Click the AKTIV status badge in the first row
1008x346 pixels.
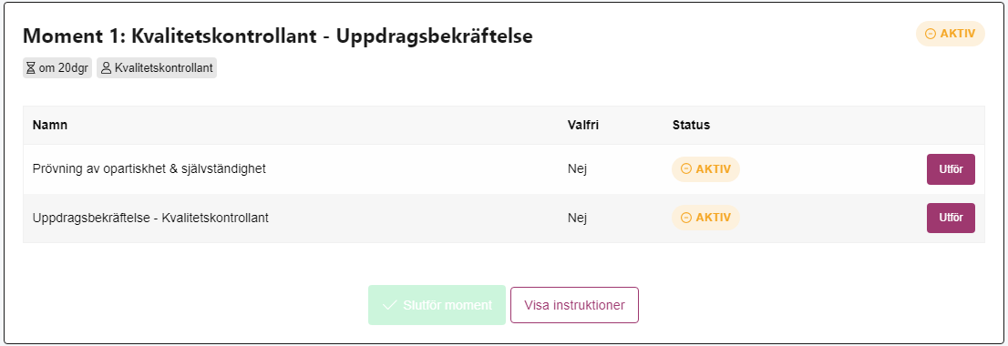[705, 169]
